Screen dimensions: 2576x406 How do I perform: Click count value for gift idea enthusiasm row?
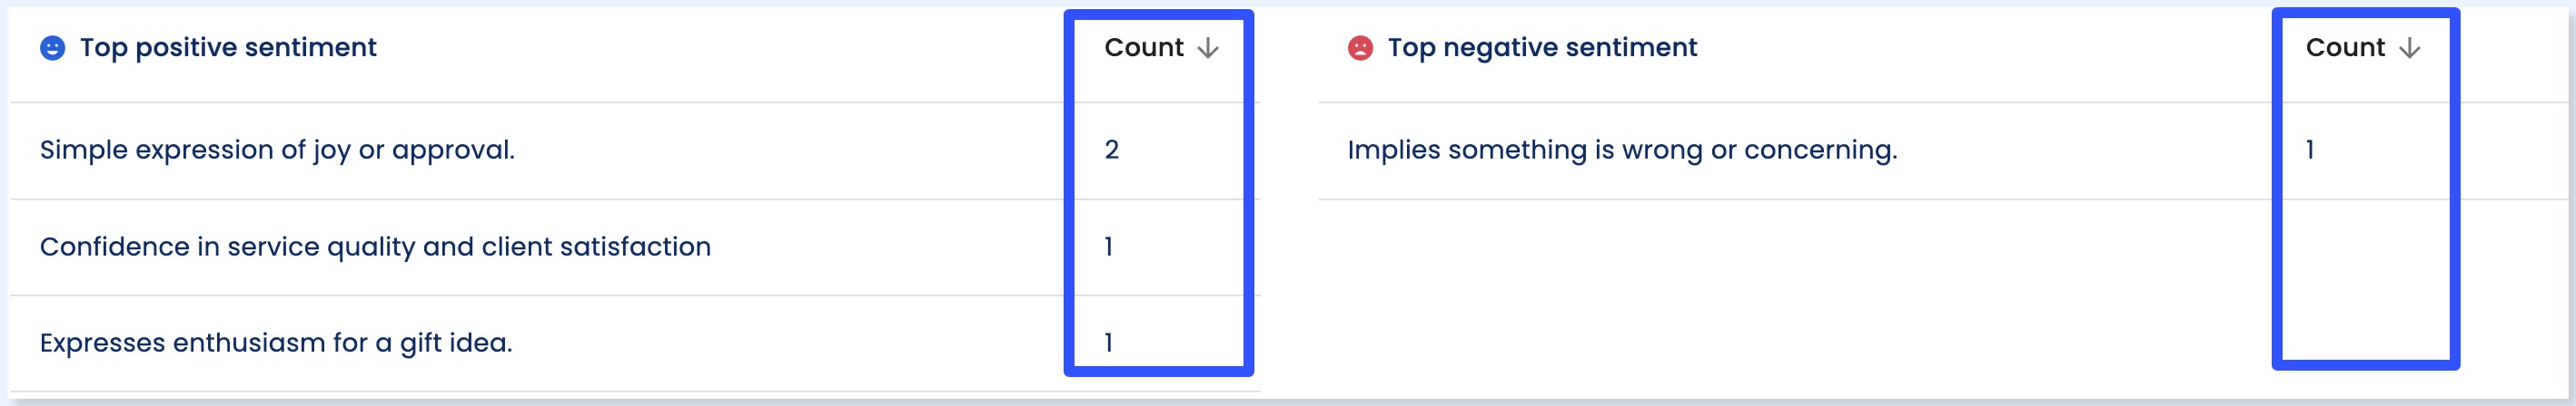pyautogui.click(x=1108, y=343)
